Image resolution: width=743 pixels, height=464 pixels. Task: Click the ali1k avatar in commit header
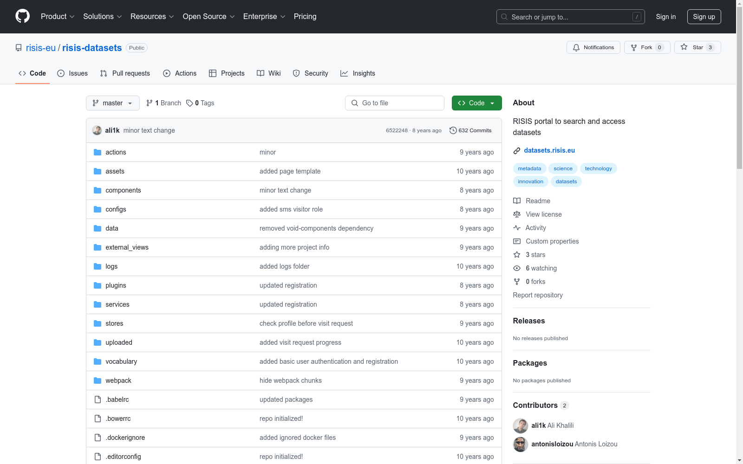point(97,130)
